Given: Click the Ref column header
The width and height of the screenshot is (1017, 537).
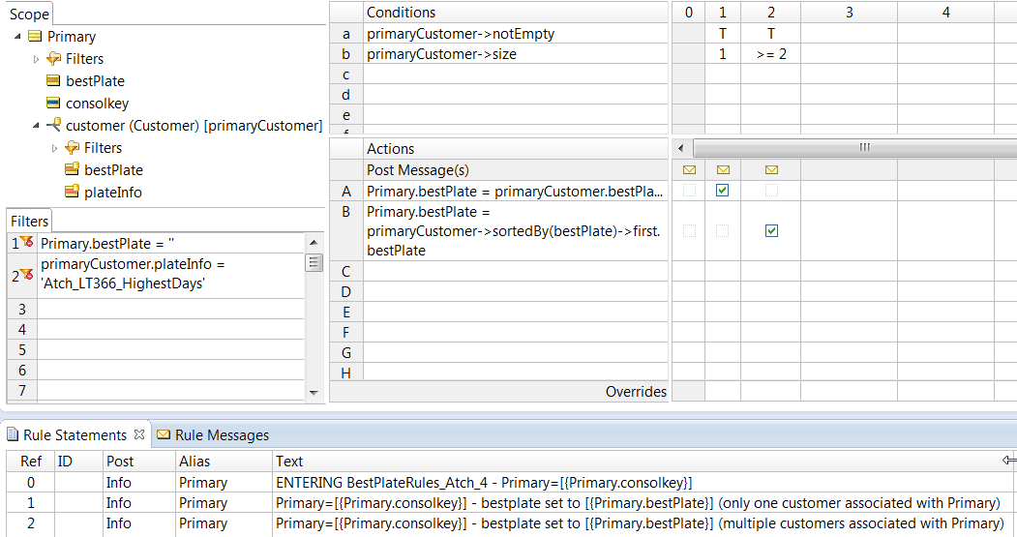Looking at the screenshot, I should [x=31, y=462].
